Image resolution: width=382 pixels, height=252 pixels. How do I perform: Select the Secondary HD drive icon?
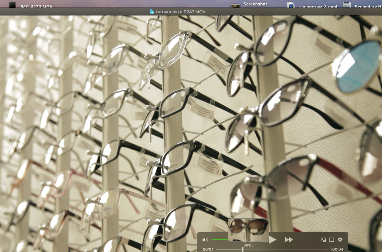347,5
